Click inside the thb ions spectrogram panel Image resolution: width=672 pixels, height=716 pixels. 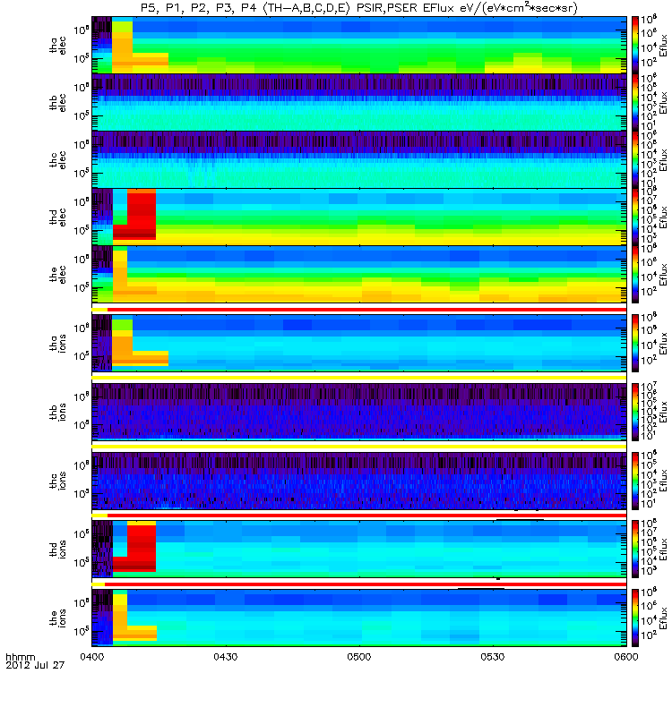pos(359,412)
